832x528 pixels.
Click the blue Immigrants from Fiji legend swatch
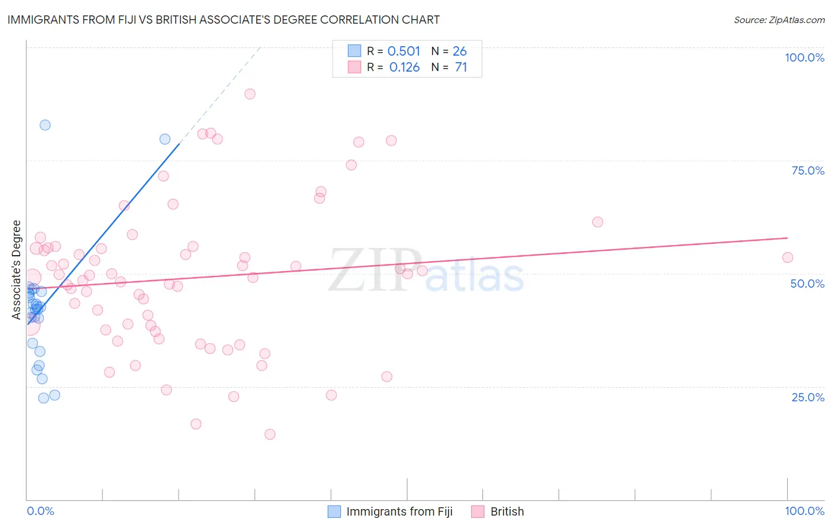tap(334, 511)
